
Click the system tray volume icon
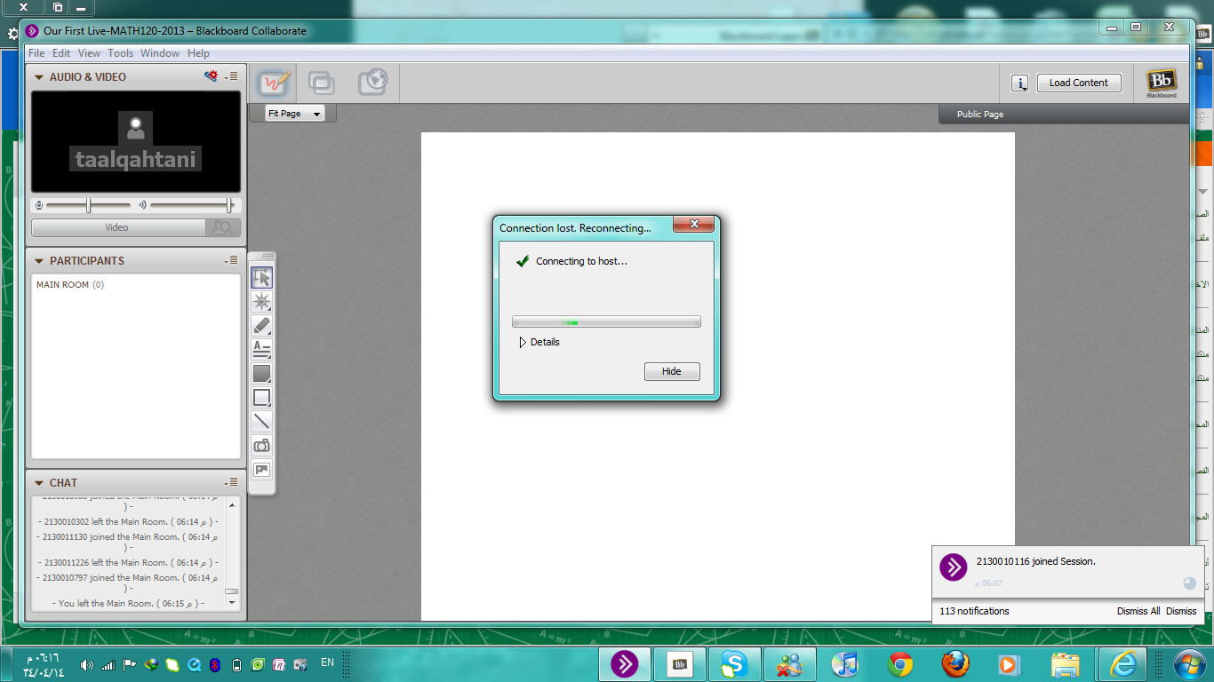[86, 664]
